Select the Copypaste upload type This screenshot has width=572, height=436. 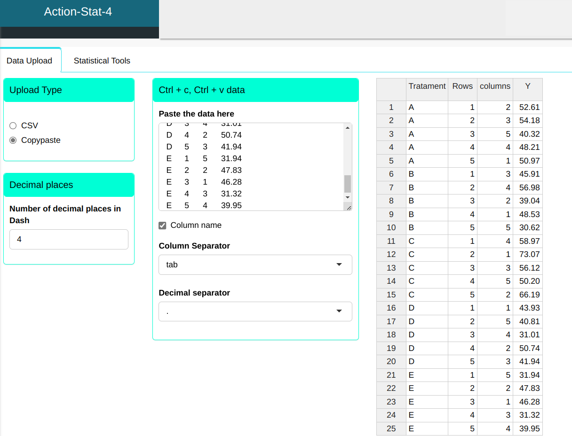tap(13, 140)
